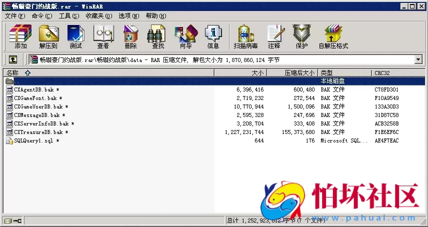Screen dimensions: 428x227
Task: Sort by the 名称 column header
Action: pos(108,73)
